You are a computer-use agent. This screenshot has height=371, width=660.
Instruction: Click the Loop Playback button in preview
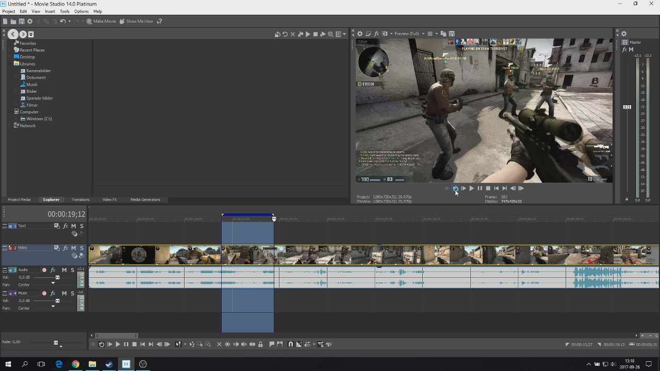coord(455,188)
